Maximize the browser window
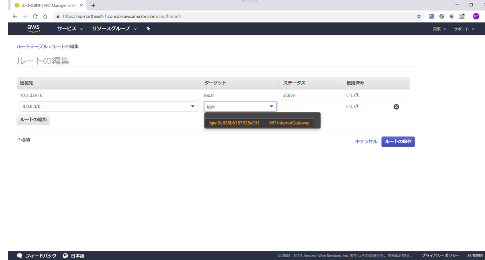 coord(471,5)
